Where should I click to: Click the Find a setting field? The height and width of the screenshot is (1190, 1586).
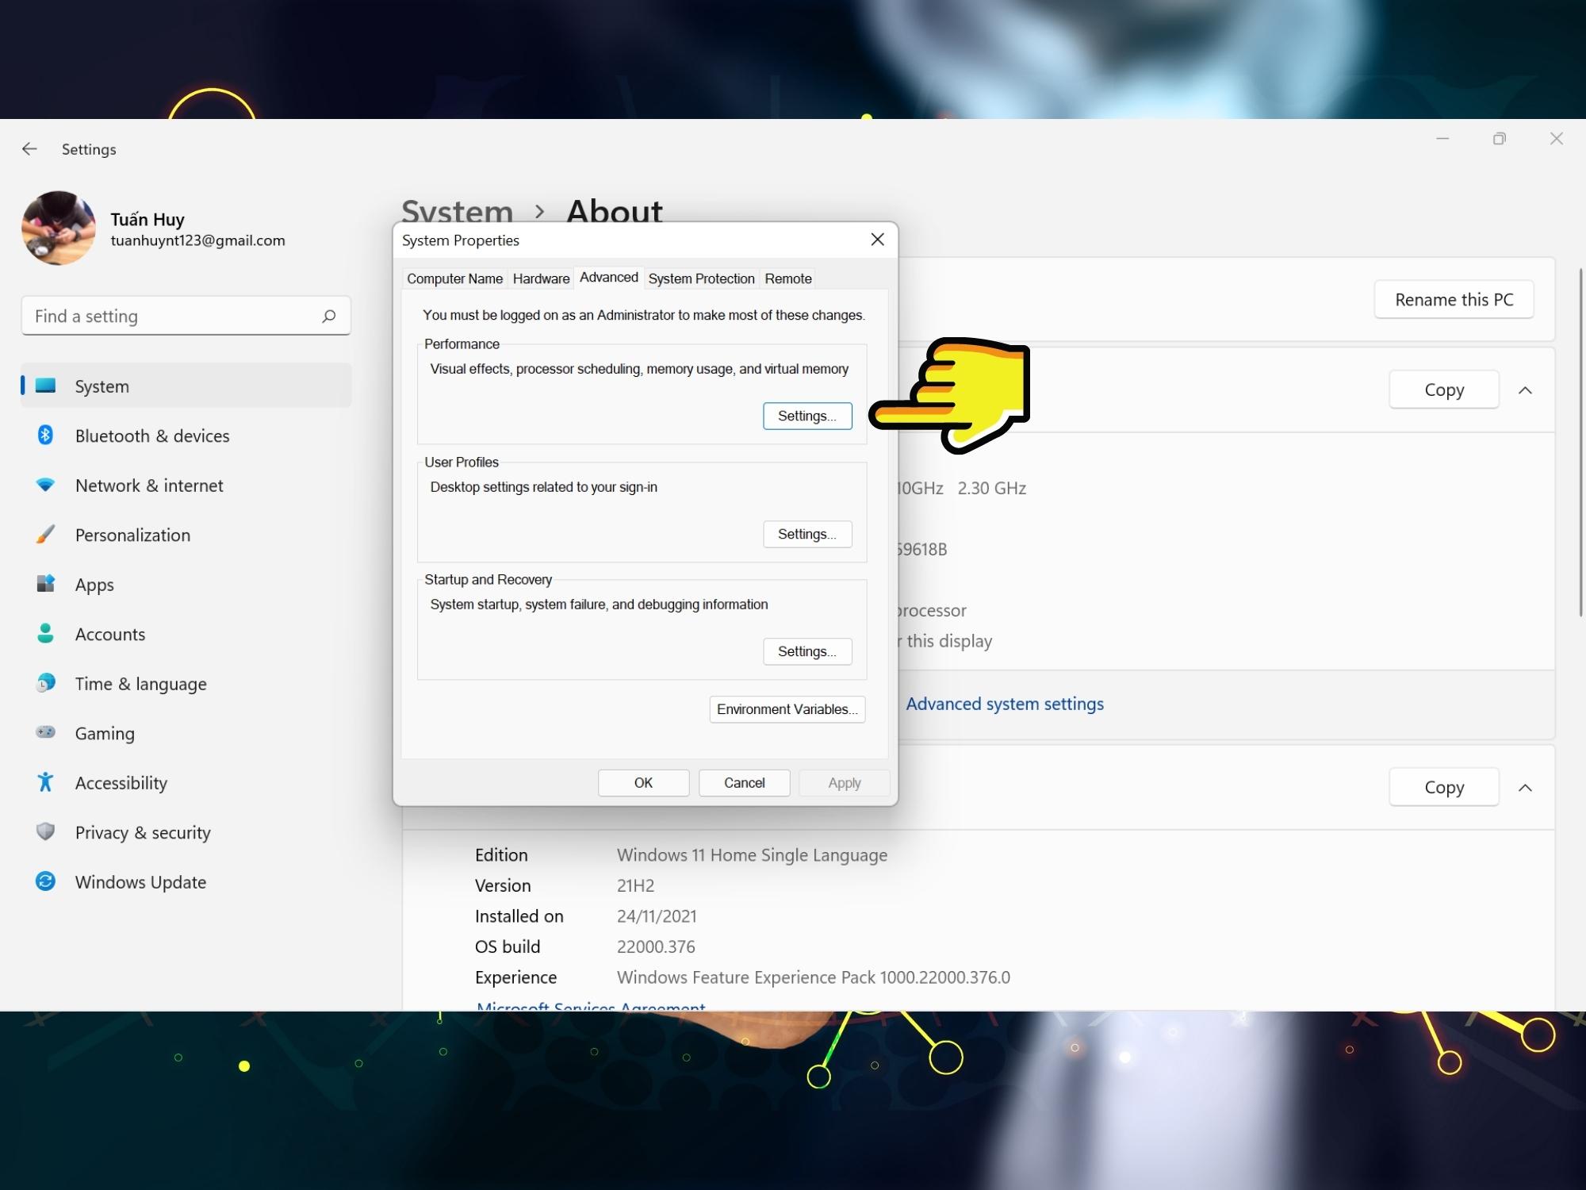pyautogui.click(x=186, y=317)
